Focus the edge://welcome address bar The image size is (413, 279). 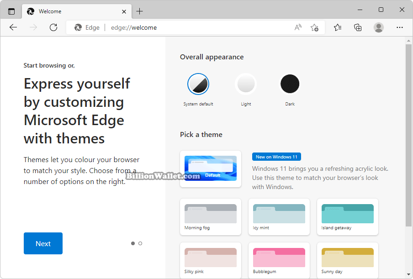(196, 27)
